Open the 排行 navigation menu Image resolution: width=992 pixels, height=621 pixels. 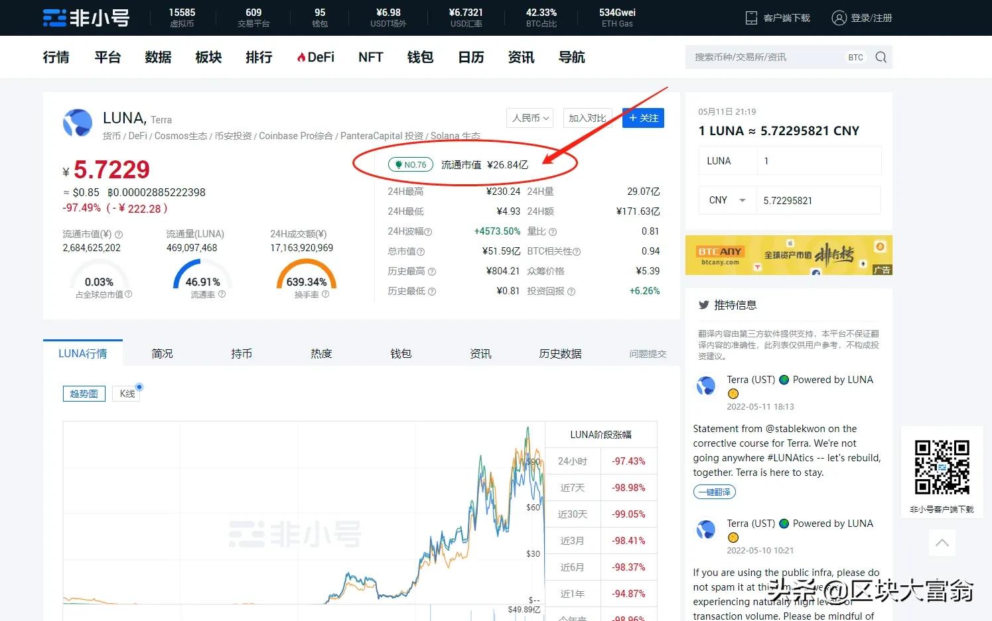[259, 58]
